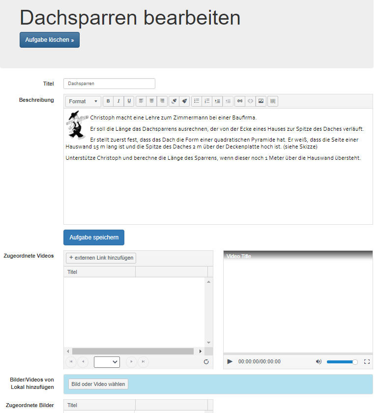This screenshot has height=413, width=378.
Task: Insert an unordered bullet list
Action: [197, 101]
